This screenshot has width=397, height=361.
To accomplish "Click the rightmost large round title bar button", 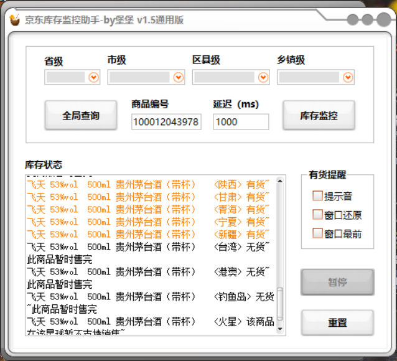I will 384,19.
